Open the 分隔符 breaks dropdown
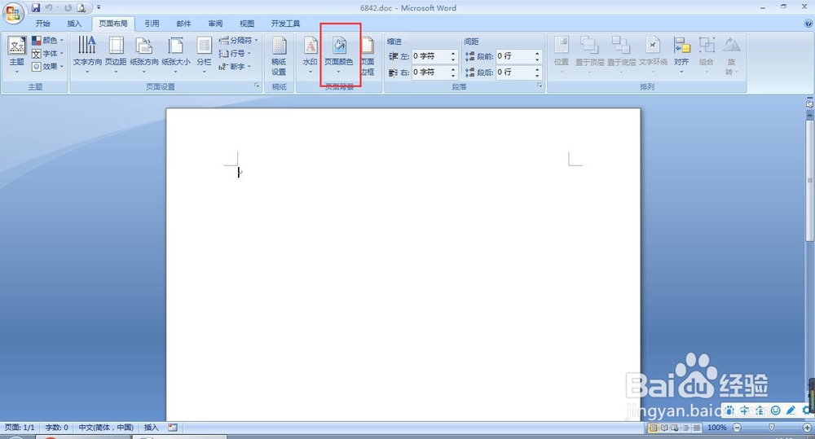This screenshot has height=439, width=815. [x=239, y=40]
